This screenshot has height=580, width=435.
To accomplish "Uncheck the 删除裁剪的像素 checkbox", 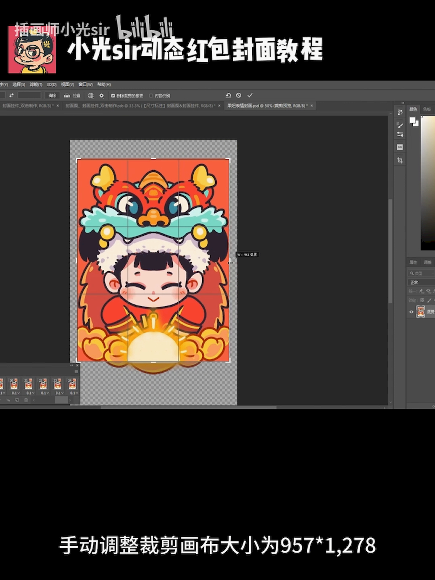I will (x=113, y=95).
